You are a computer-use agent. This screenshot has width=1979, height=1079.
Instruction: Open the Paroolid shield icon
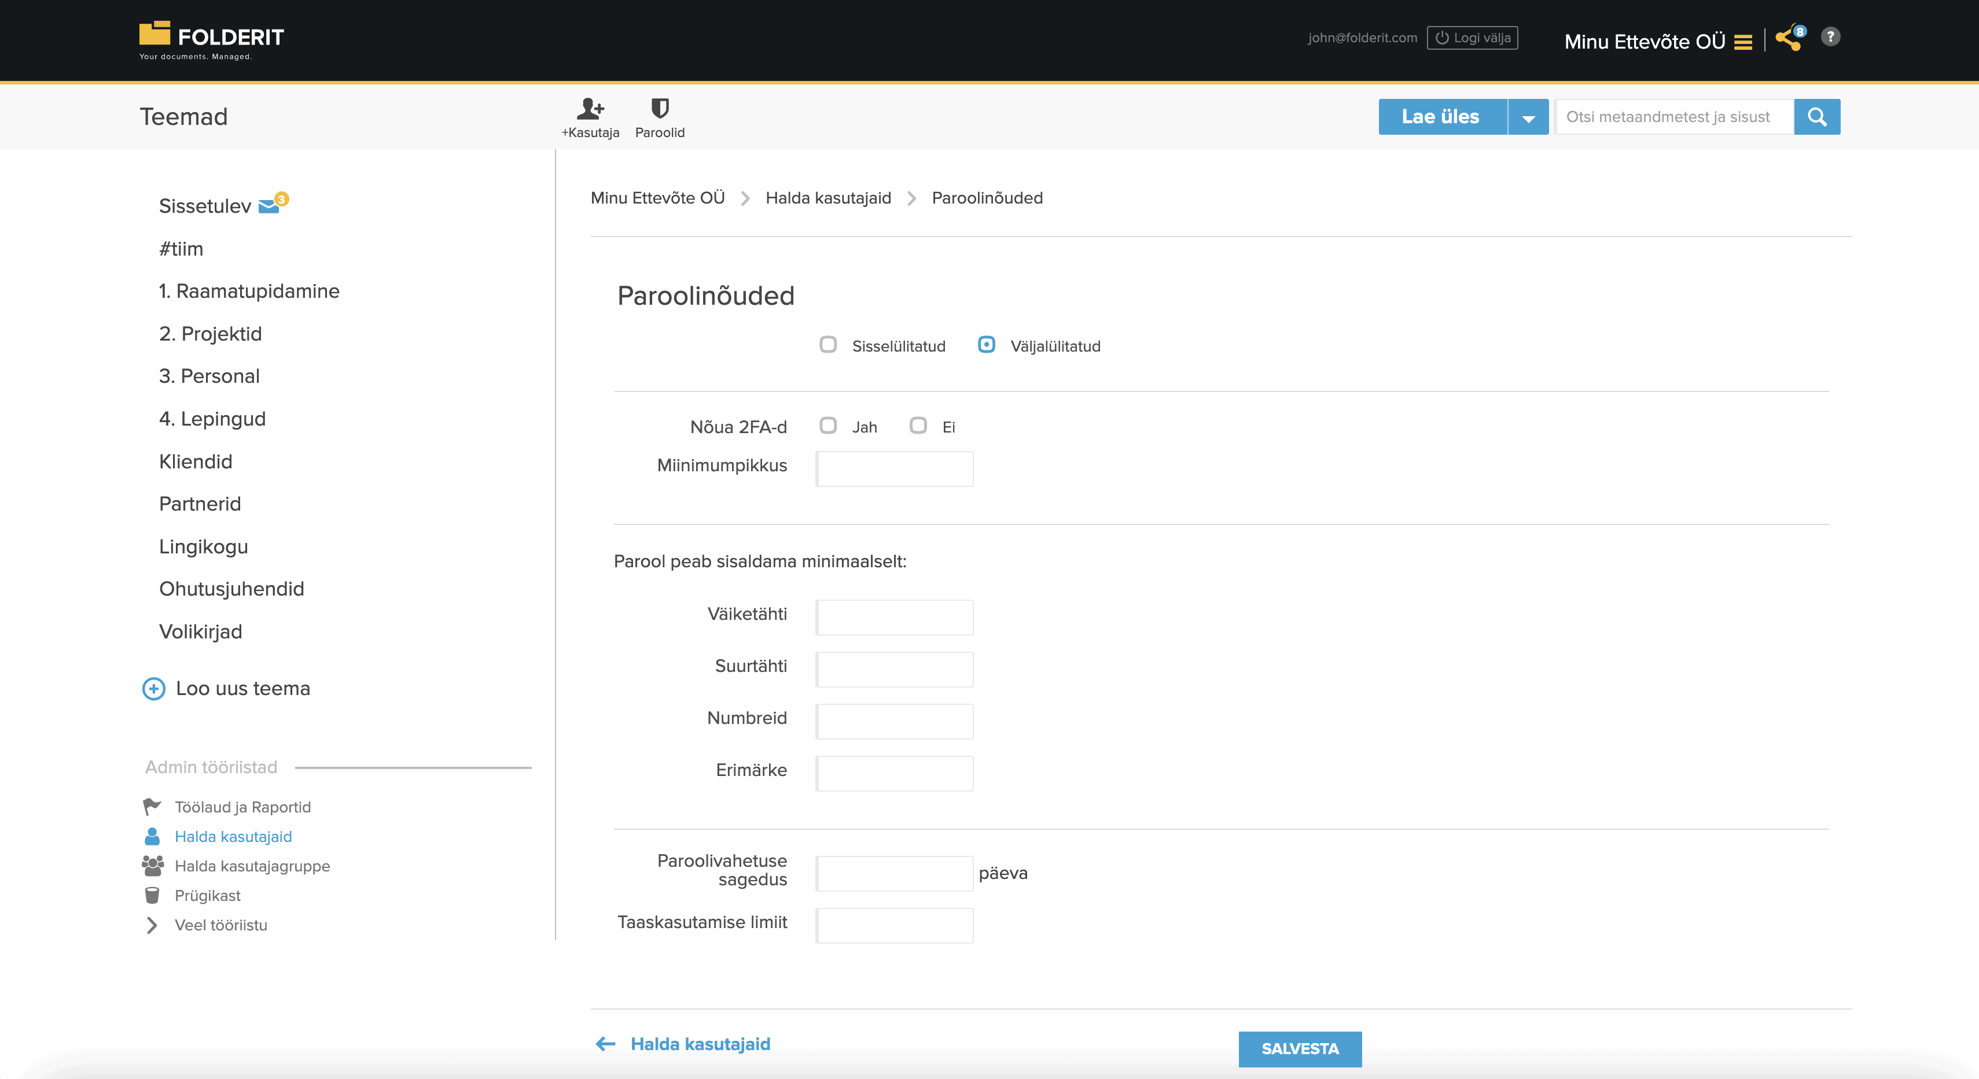[660, 108]
